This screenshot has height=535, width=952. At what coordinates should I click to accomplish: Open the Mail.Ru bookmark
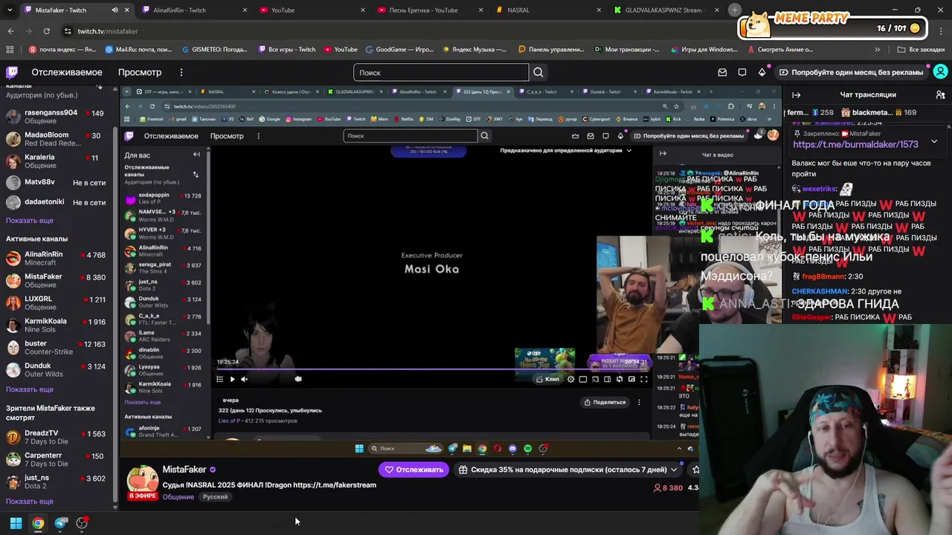[138, 50]
